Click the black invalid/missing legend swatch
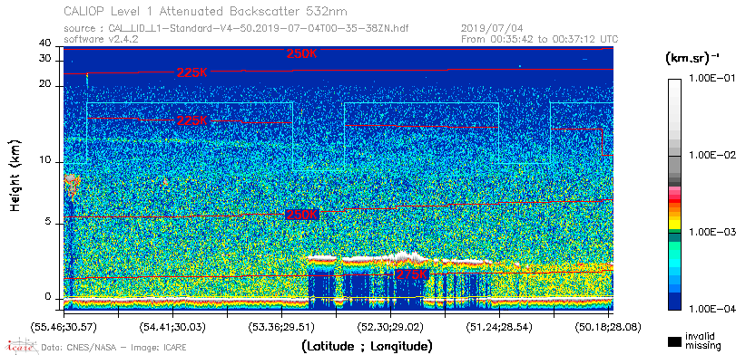 tap(674, 341)
